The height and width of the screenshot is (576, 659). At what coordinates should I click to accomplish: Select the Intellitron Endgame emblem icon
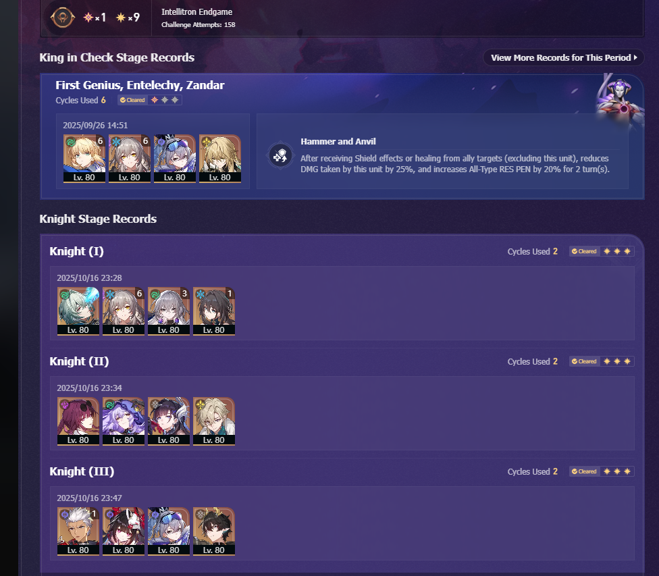pyautogui.click(x=63, y=18)
